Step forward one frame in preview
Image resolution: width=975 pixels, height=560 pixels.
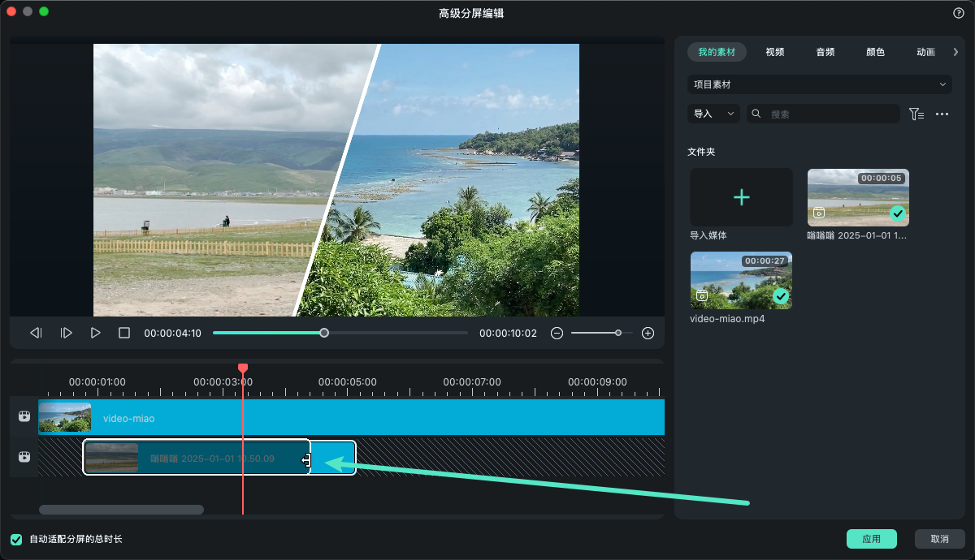tap(67, 333)
